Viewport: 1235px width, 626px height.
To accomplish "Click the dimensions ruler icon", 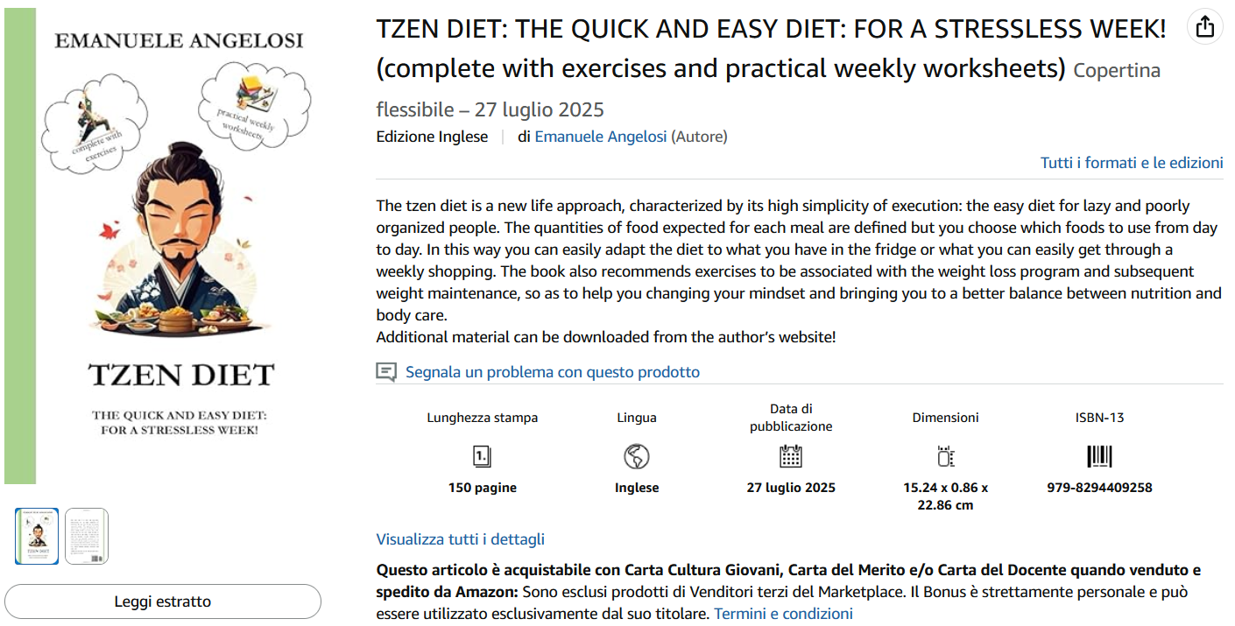I will [x=945, y=456].
